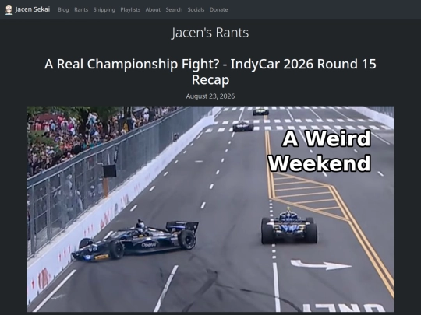This screenshot has width=421, height=315.
Task: Open the About page
Action: [x=153, y=9]
